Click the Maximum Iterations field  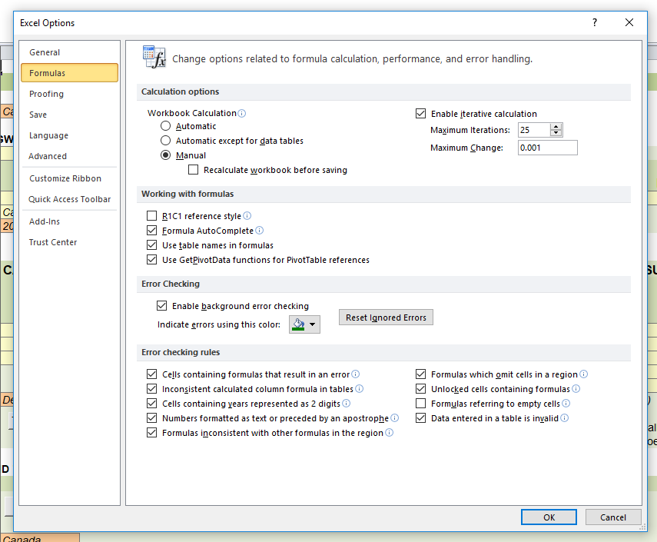coord(534,130)
